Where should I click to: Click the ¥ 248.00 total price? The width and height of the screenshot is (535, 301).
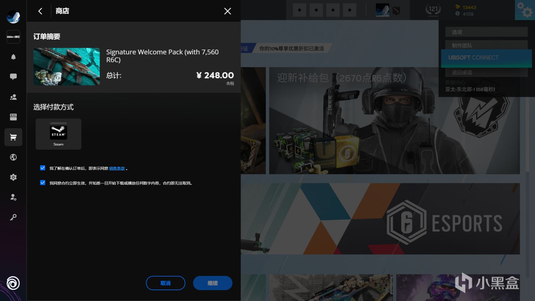click(x=215, y=76)
